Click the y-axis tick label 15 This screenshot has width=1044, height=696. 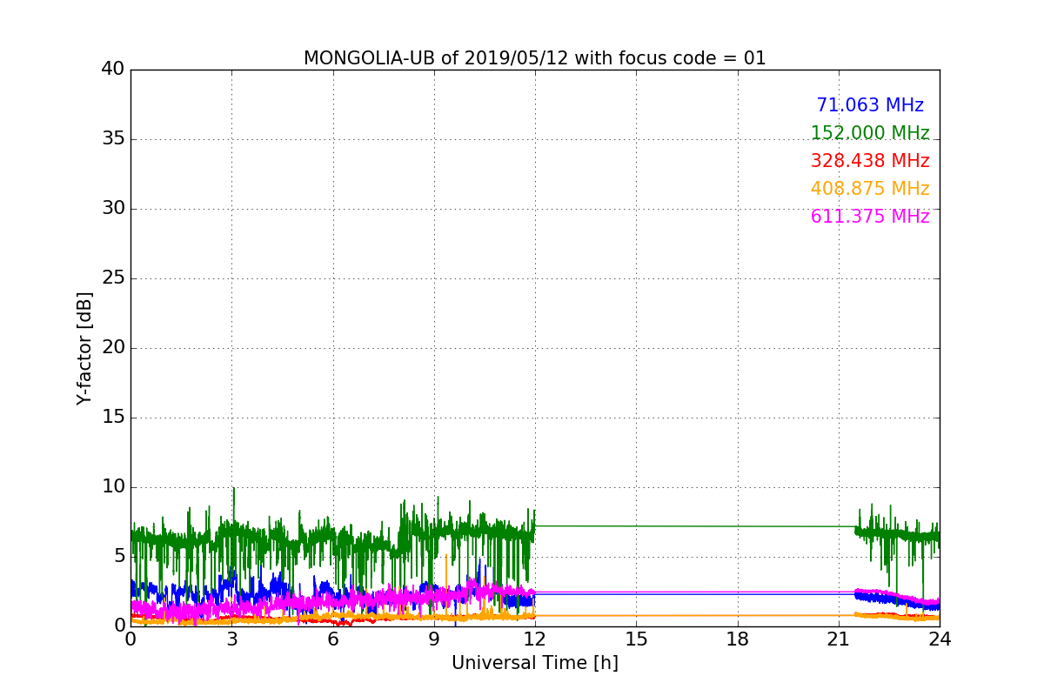click(113, 417)
